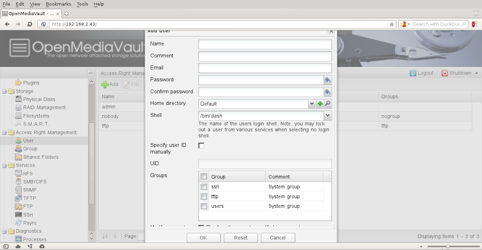Show Password field with eye icon

328,80
